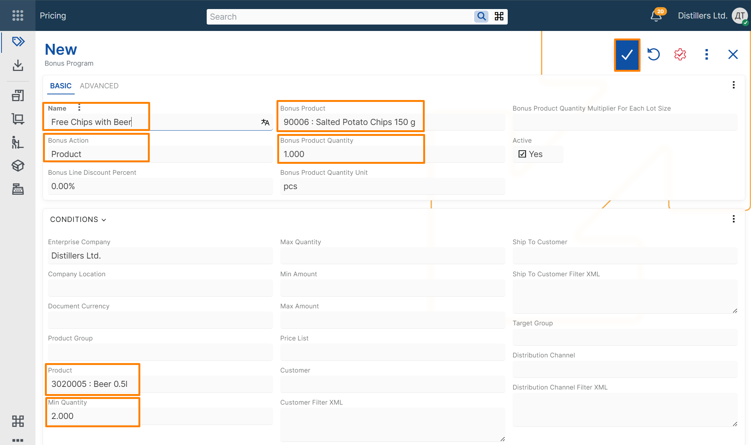Open the cash register sidebar icon
Image resolution: width=751 pixels, height=445 pixels.
click(x=18, y=189)
